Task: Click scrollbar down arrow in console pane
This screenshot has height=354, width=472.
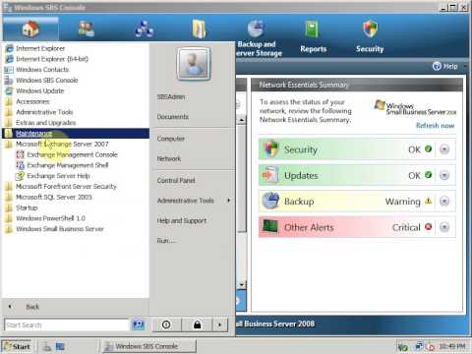Action: (x=242, y=284)
